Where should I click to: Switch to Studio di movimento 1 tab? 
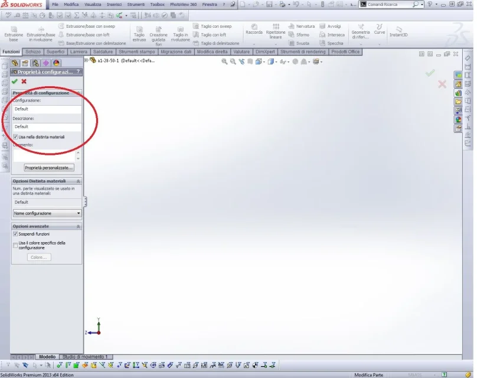coord(85,357)
